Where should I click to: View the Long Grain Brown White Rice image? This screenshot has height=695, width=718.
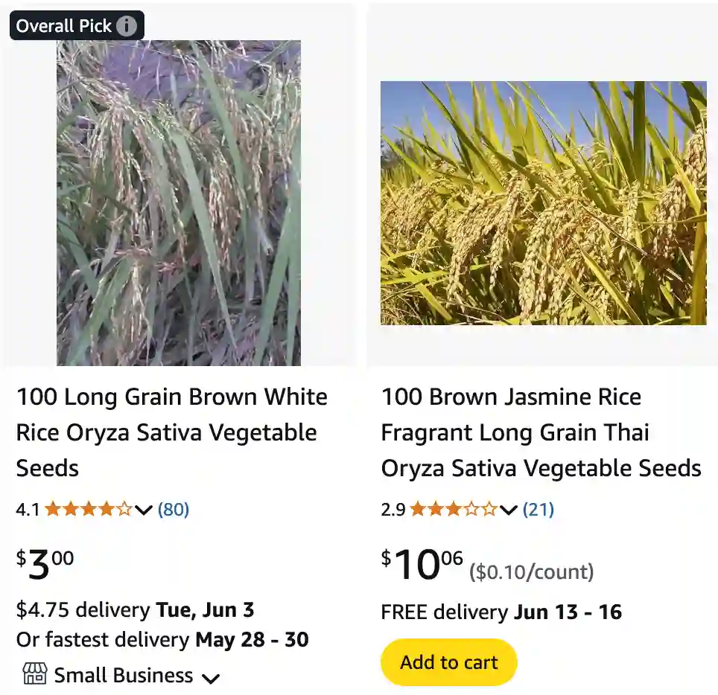click(x=179, y=202)
